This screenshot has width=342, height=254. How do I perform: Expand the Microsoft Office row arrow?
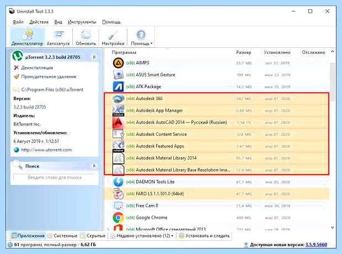[x=108, y=229]
